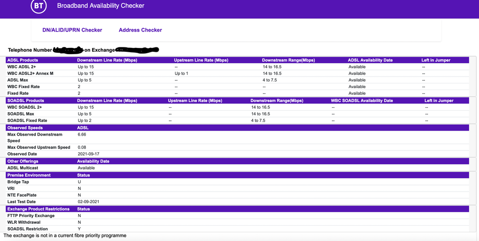The height and width of the screenshot is (241, 479).
Task: Select the Exchange Product Restrictions header
Action: point(38,209)
